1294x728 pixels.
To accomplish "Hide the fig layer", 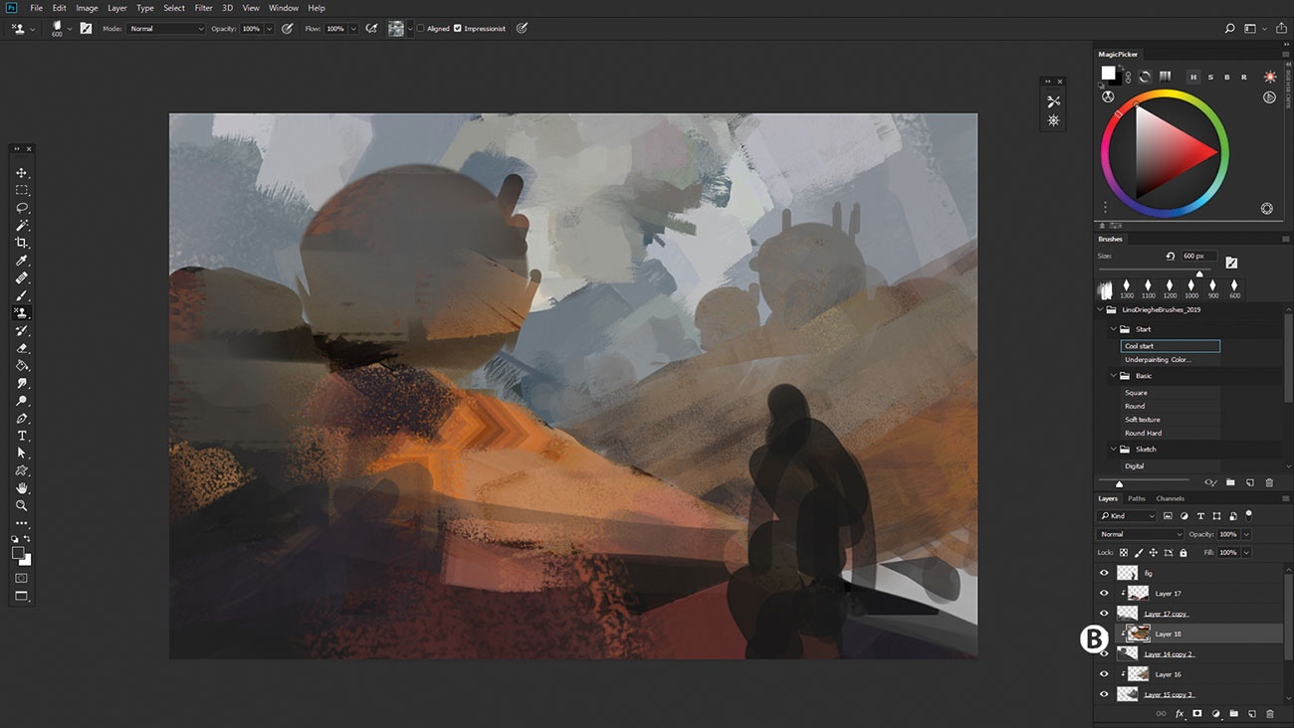I will click(x=1104, y=573).
